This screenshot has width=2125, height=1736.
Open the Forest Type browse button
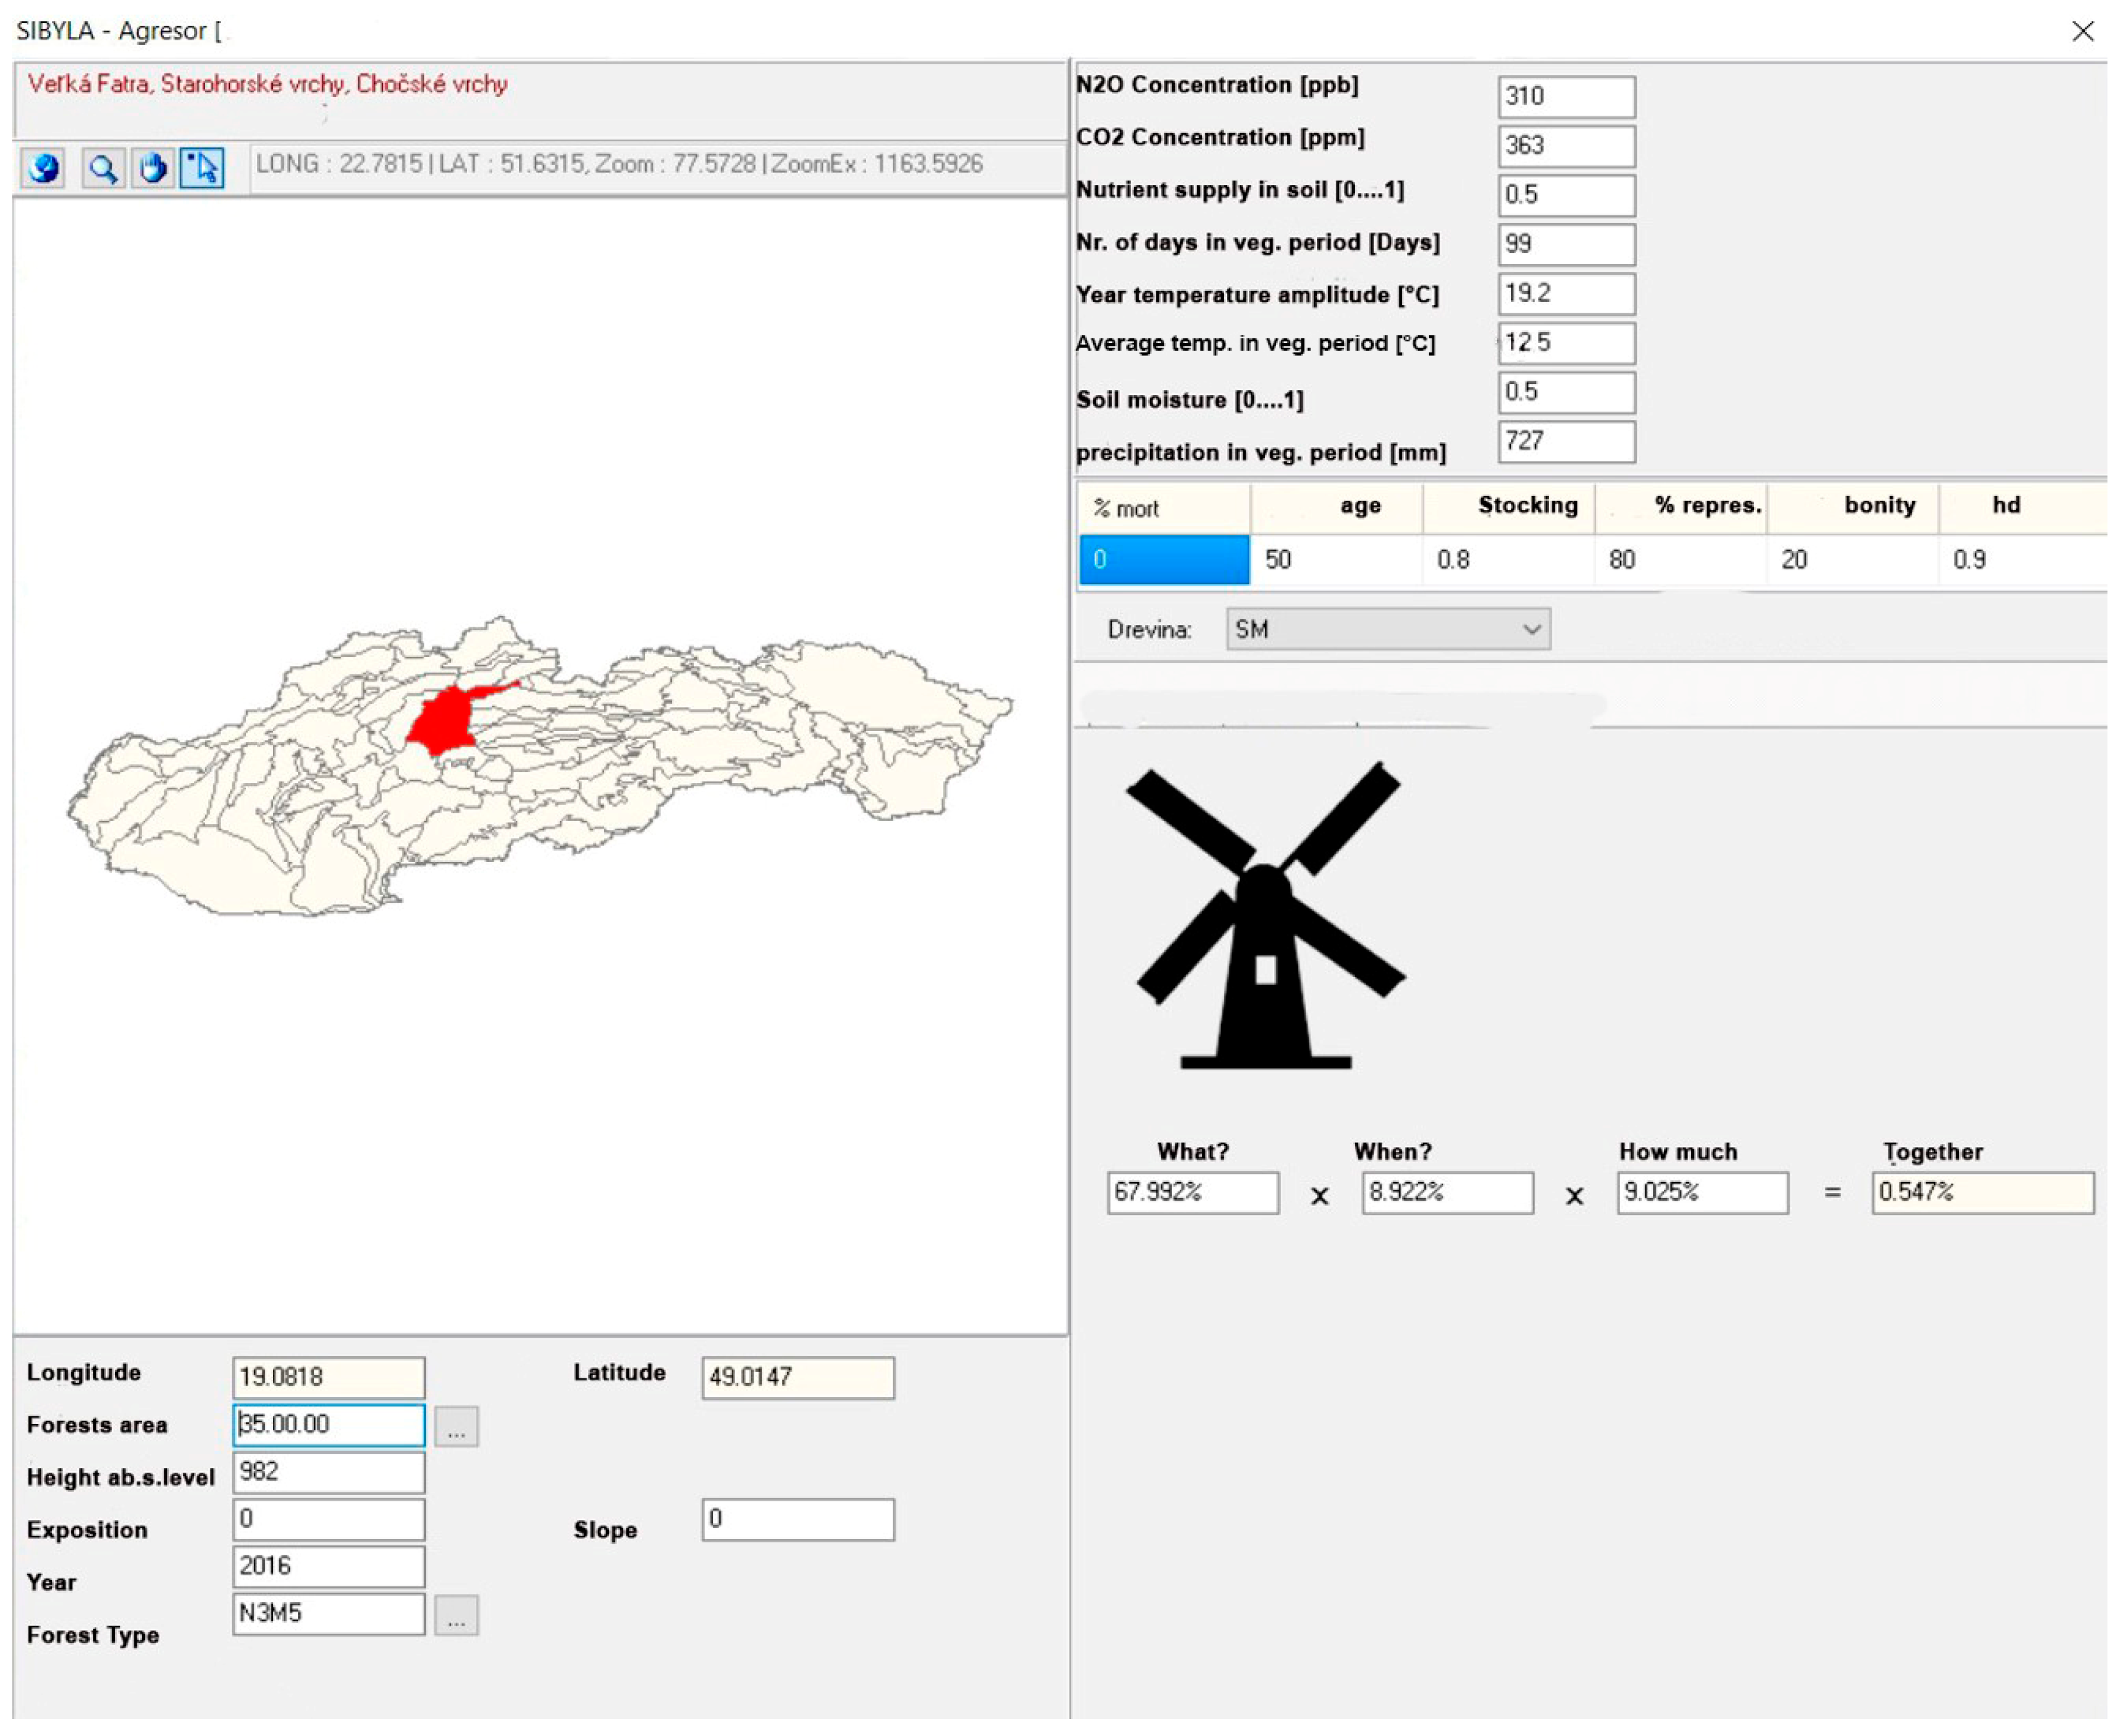pos(456,1617)
